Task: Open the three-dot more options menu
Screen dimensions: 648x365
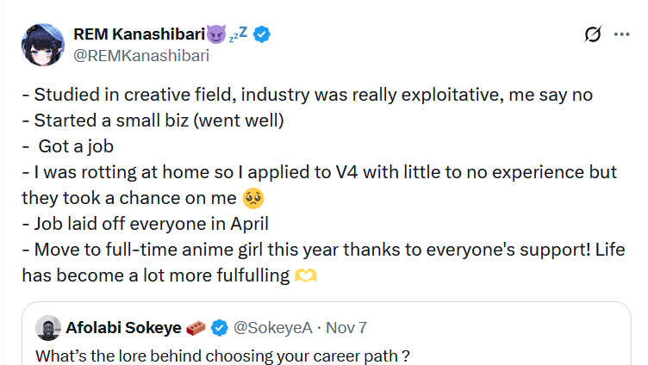Action: point(621,34)
